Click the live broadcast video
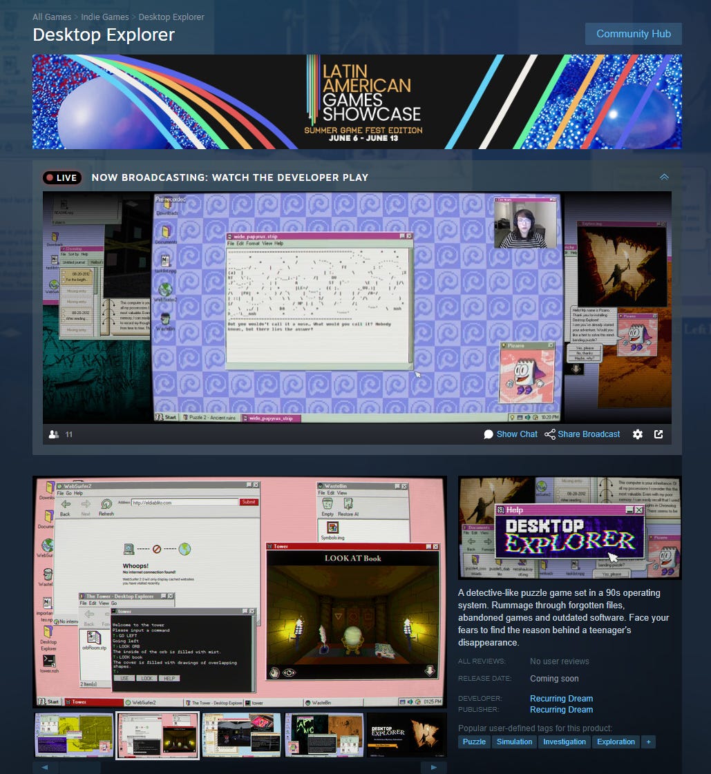The image size is (711, 774). [x=357, y=307]
